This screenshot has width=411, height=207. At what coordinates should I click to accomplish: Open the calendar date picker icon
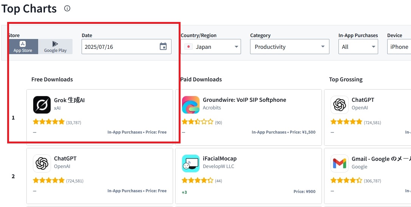[x=163, y=47]
